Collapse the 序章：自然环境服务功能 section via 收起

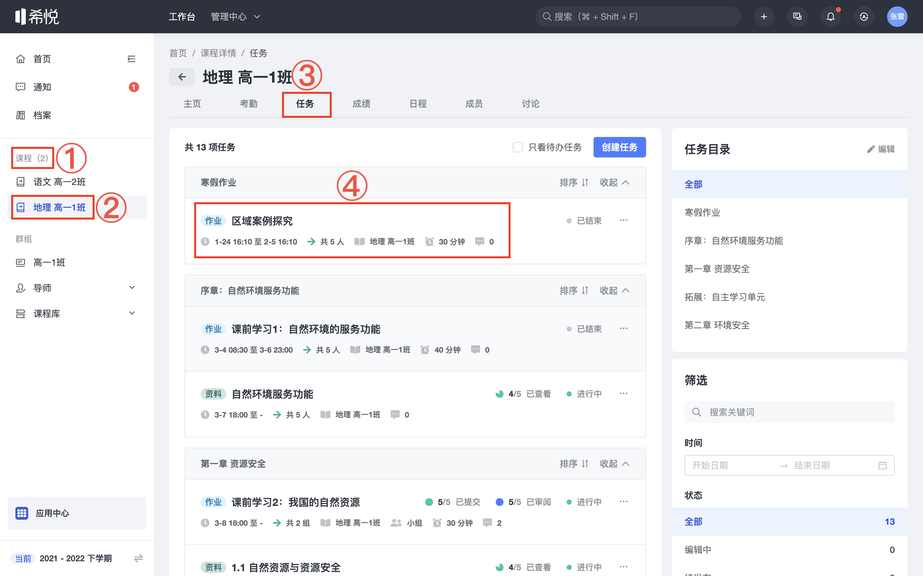point(614,291)
